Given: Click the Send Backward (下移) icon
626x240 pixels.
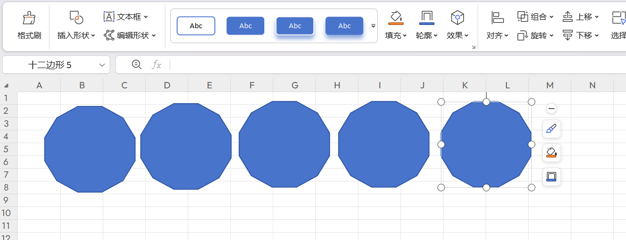Looking at the screenshot, I should [567, 35].
